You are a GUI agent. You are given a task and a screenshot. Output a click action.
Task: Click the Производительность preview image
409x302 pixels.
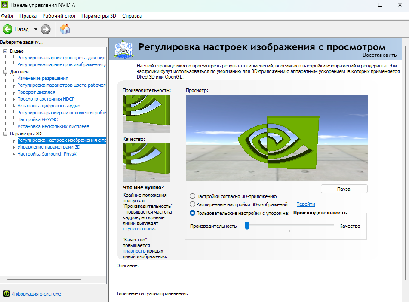tap(146, 113)
